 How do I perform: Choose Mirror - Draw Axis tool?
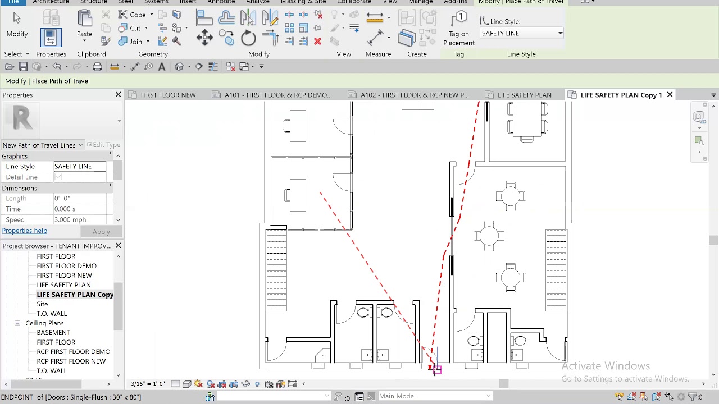(x=270, y=17)
